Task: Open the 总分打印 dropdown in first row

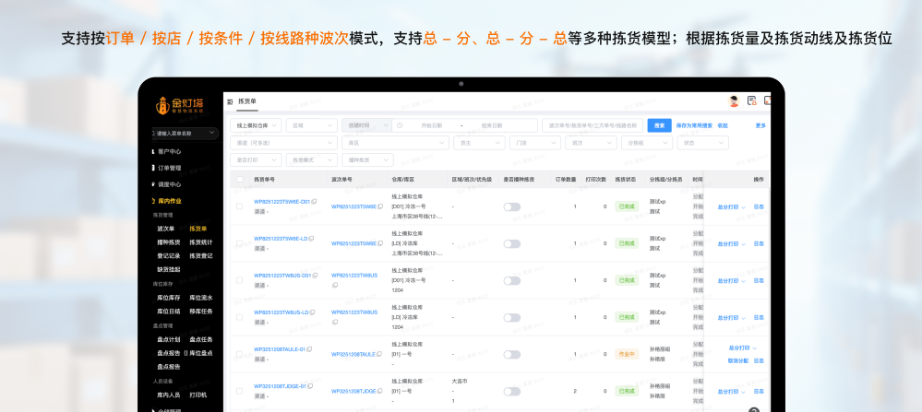Action: coord(731,206)
